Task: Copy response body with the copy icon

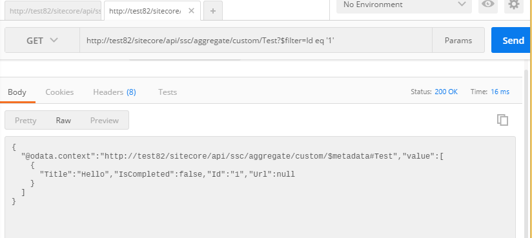Action: (x=502, y=120)
